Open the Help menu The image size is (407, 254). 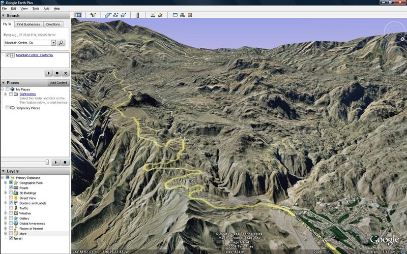tap(56, 9)
